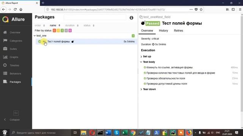The height and width of the screenshot is (136, 243).
Task: Open Word from the taskbar
Action: click(x=108, y=133)
